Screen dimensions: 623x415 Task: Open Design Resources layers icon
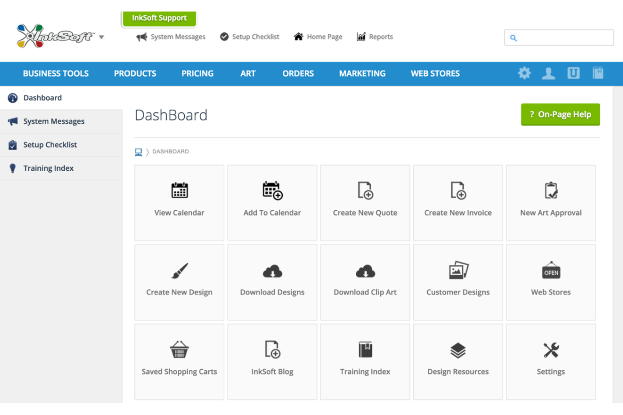click(x=458, y=350)
